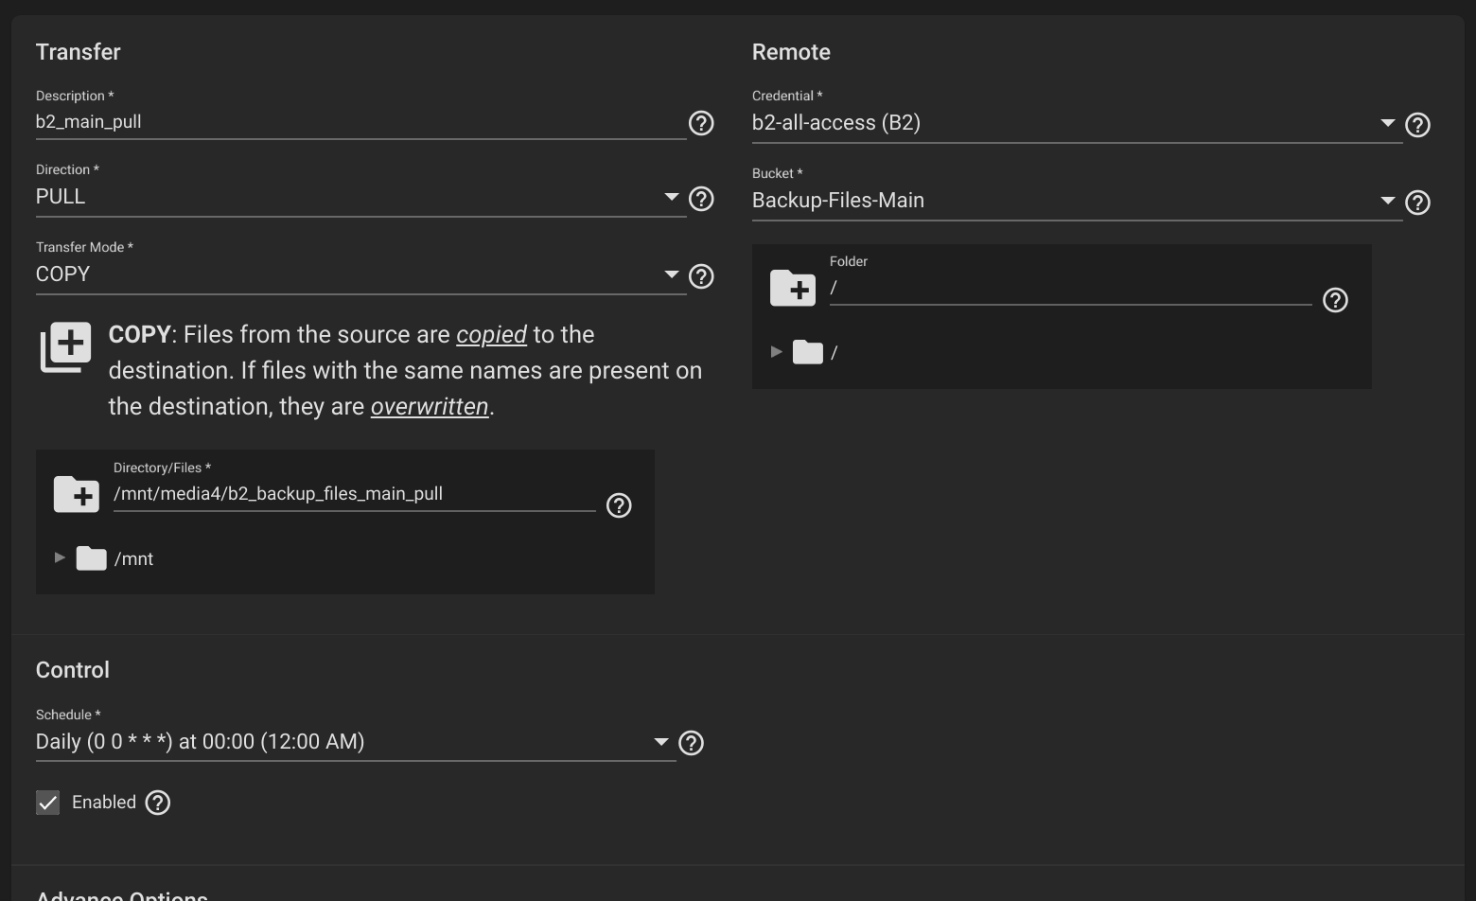The image size is (1476, 901).
Task: Click the underlined word 'overwritten'
Action: pyautogui.click(x=430, y=407)
